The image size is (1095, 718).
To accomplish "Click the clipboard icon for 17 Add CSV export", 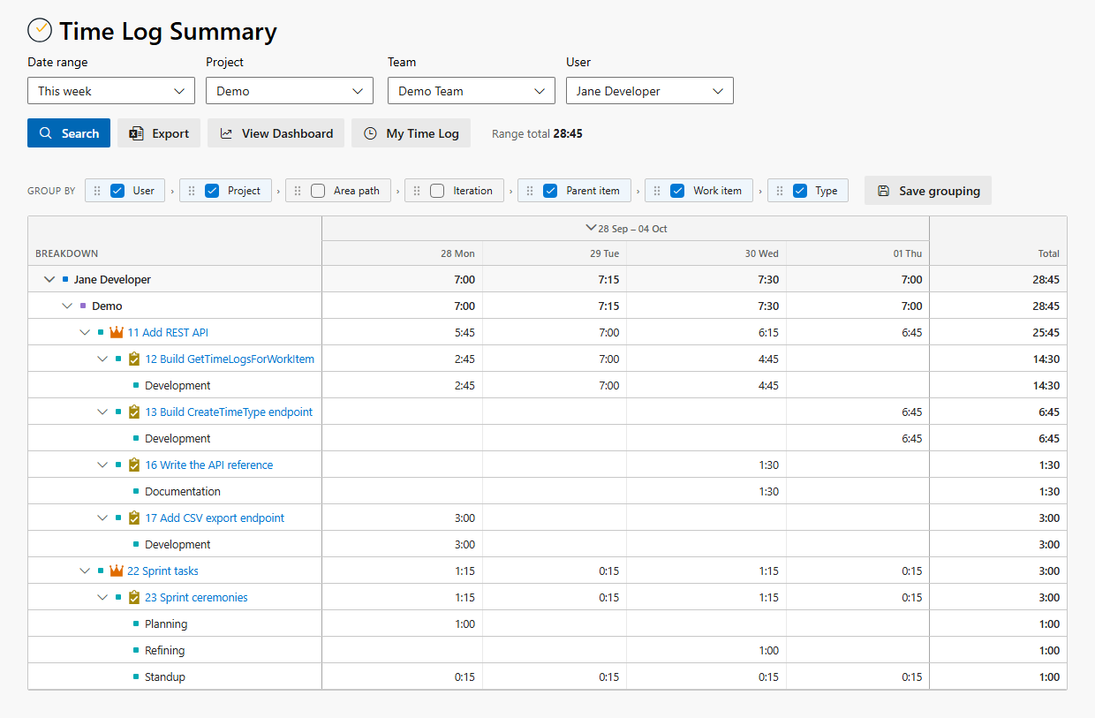I will point(134,518).
